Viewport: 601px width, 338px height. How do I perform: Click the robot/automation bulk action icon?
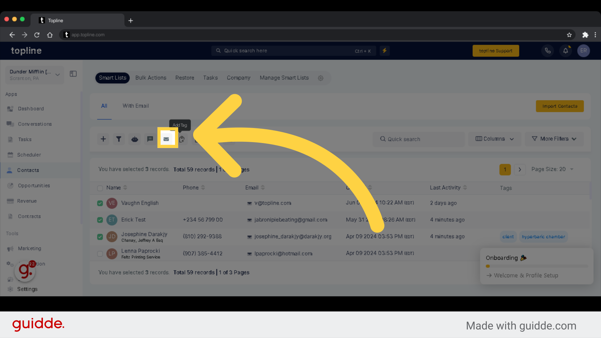pos(134,139)
